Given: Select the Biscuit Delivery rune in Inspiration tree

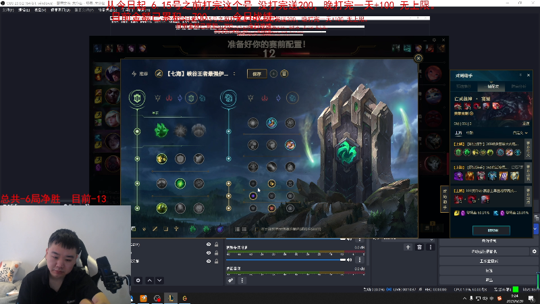Looking at the screenshot, I should pyautogui.click(x=290, y=145).
